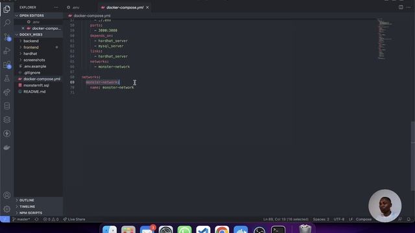Image resolution: width=415 pixels, height=233 pixels.
Task: Open the Accounts menu icon
Action: pos(7,195)
